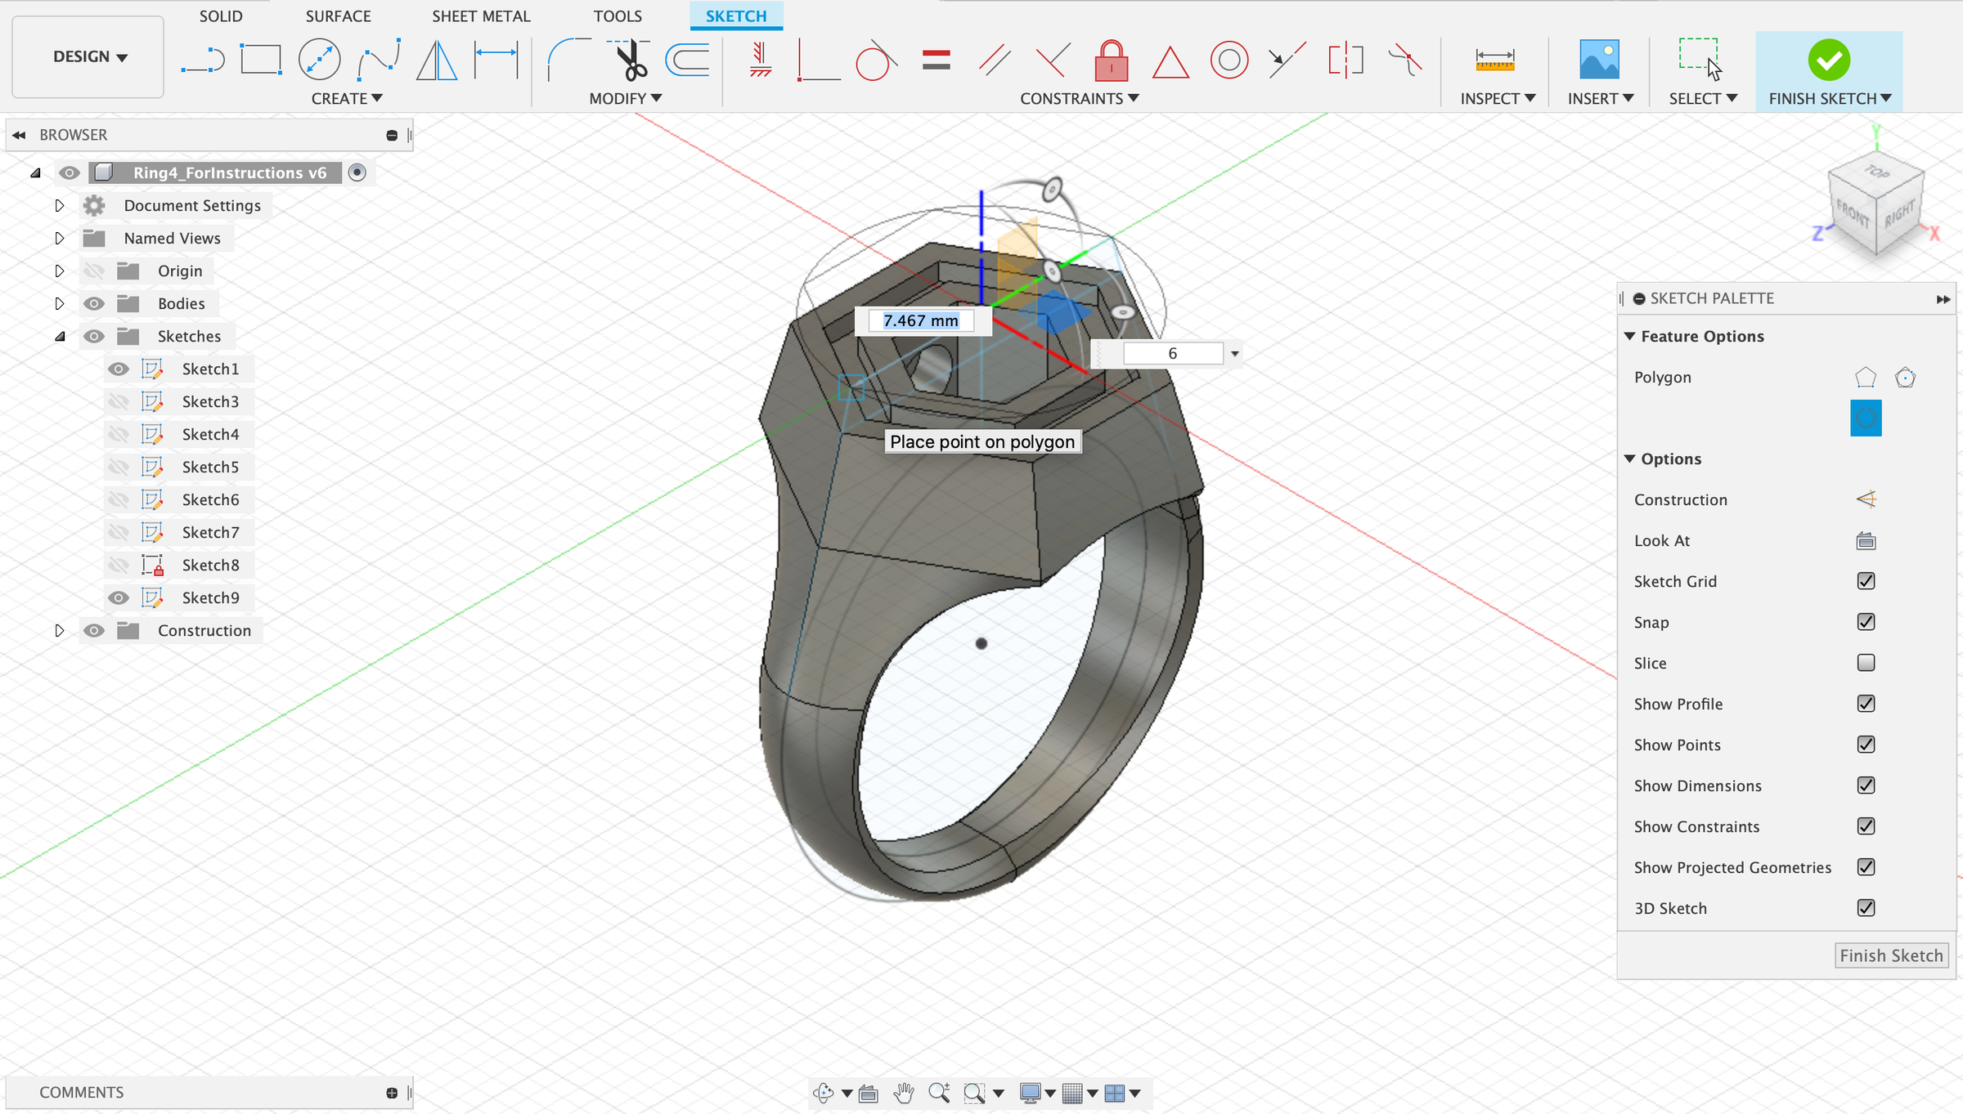Click the green FINISH SKETCH checkmark
The height and width of the screenshot is (1114, 1963).
(x=1830, y=60)
